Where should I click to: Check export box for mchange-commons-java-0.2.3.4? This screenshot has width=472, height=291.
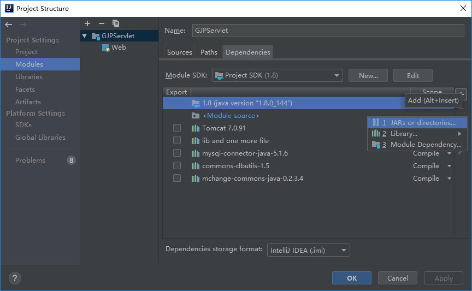[177, 178]
